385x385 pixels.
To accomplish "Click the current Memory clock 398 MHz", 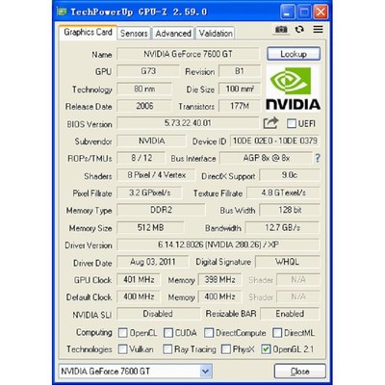I will (x=219, y=279).
